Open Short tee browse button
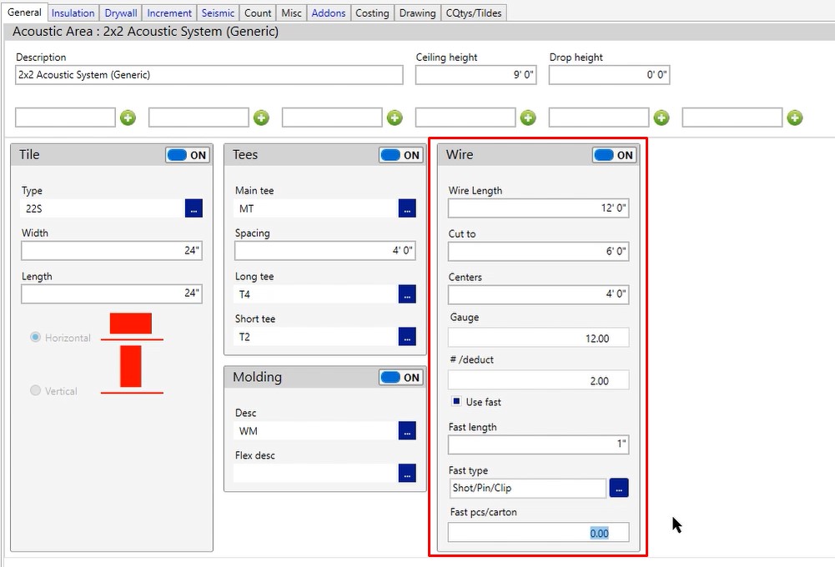Image resolution: width=835 pixels, height=567 pixels. [407, 336]
